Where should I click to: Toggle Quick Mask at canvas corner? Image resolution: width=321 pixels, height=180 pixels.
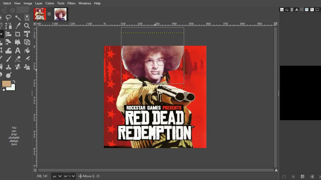35,170
